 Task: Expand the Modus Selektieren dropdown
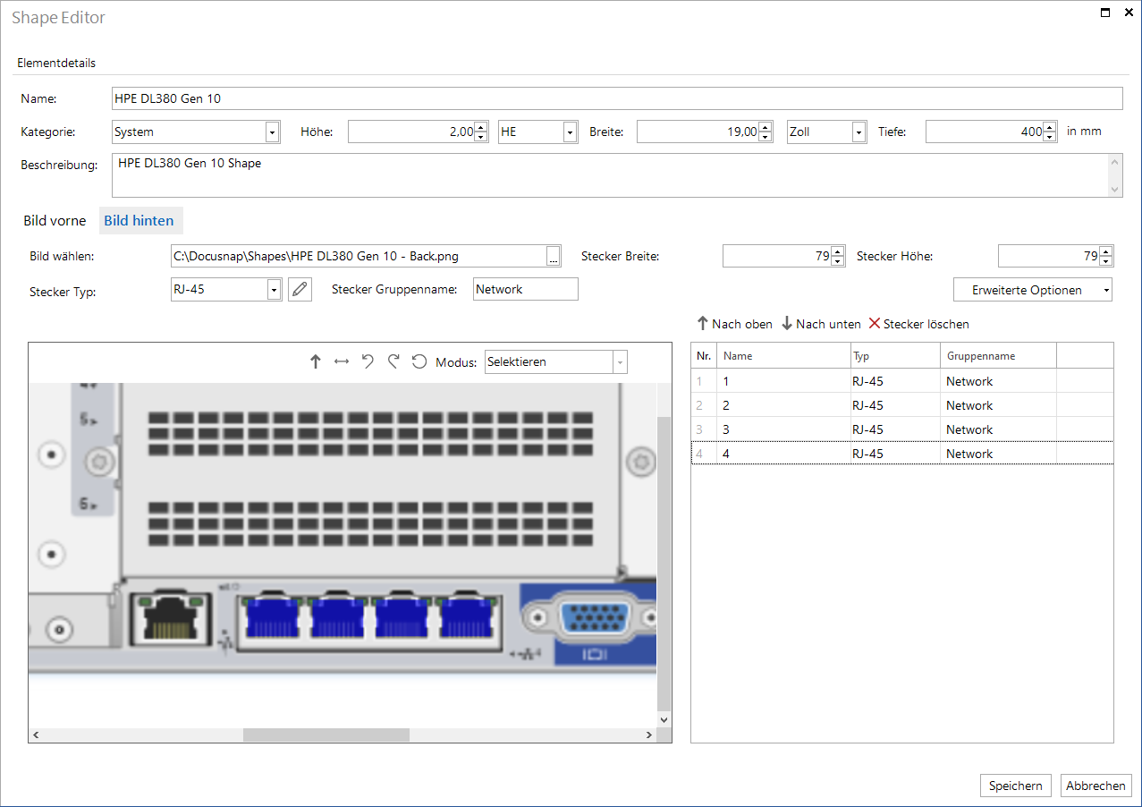(x=620, y=362)
